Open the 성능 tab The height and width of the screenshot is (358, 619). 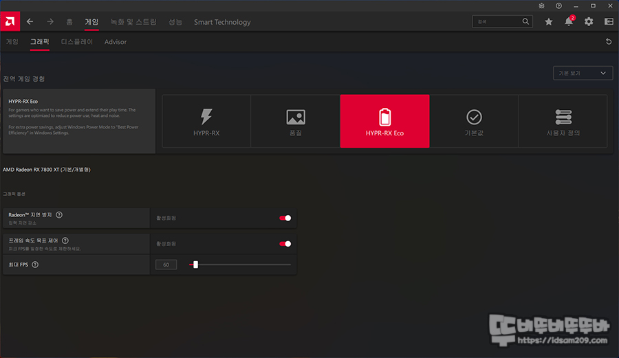tap(175, 22)
